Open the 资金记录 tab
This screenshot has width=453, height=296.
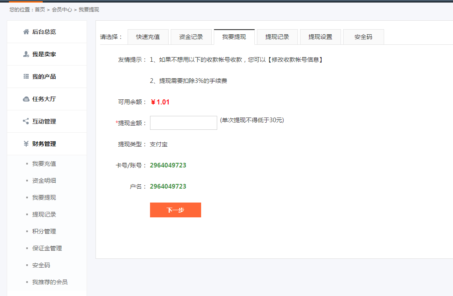191,37
